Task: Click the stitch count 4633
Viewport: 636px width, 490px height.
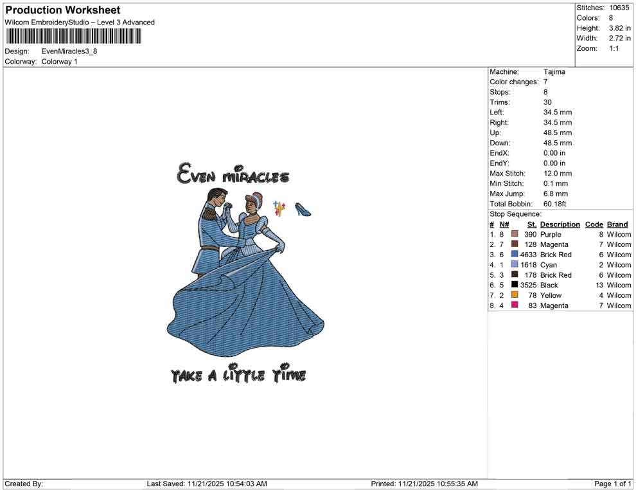Action: click(x=528, y=255)
